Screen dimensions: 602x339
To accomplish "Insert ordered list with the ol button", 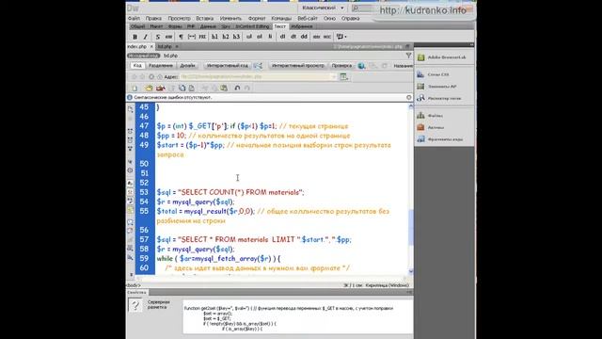I will point(260,37).
